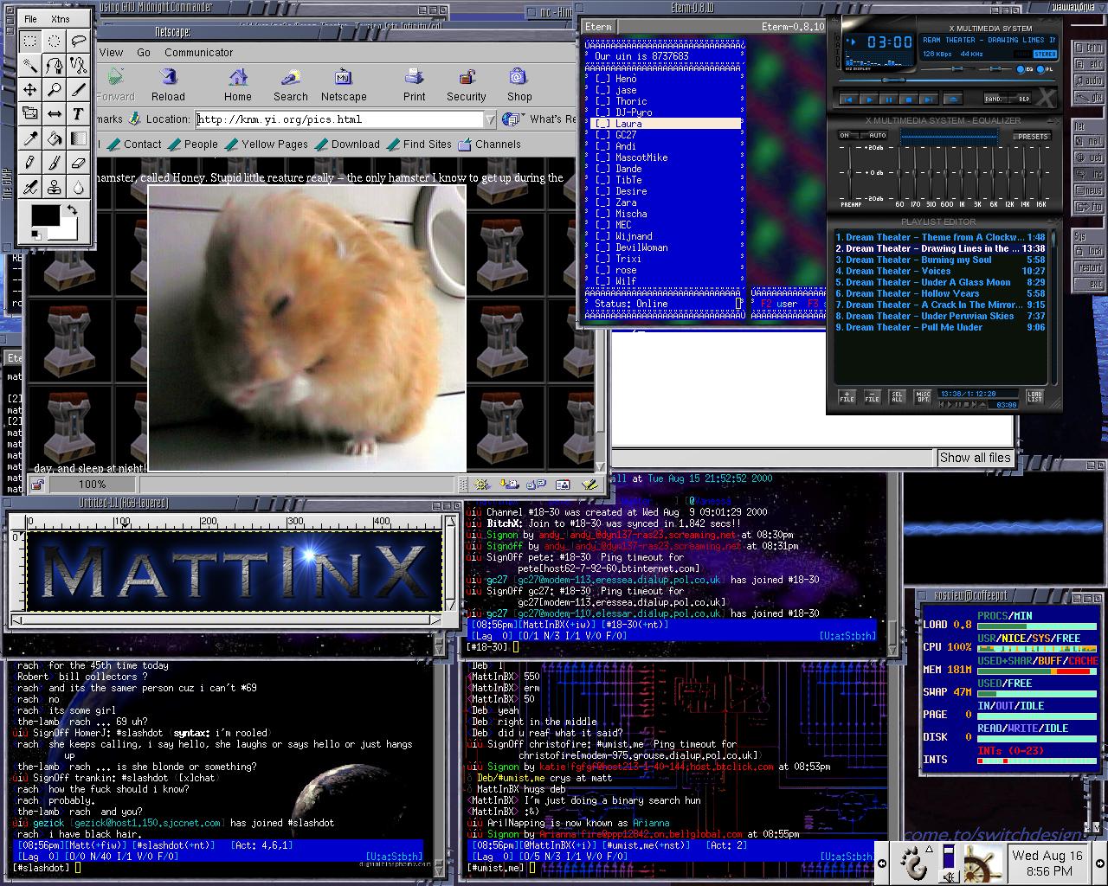Toggle the PL playlist window button
The height and width of the screenshot is (886, 1108).
pos(1045,69)
